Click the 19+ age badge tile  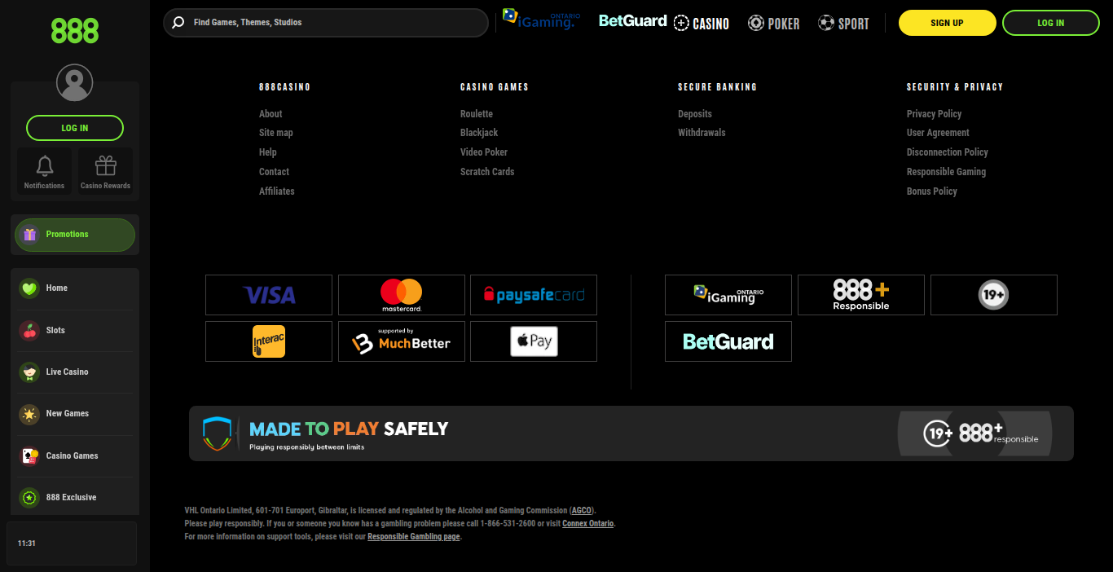click(994, 295)
